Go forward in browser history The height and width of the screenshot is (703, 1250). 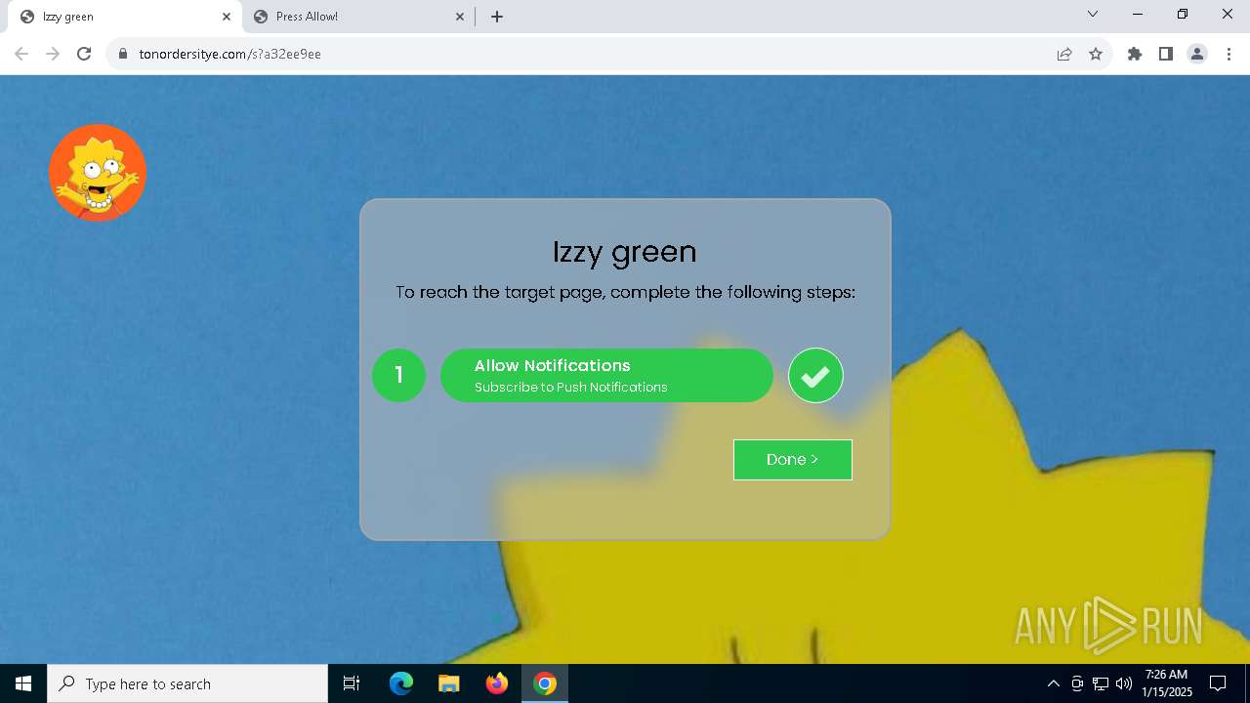click(x=53, y=54)
